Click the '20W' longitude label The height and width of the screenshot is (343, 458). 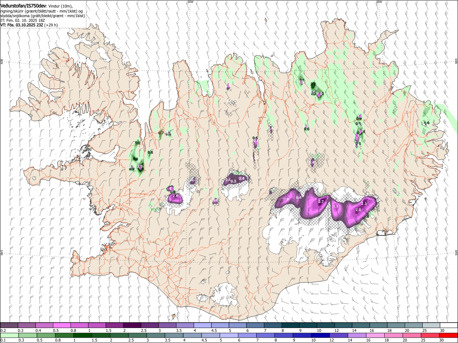[190, 2]
